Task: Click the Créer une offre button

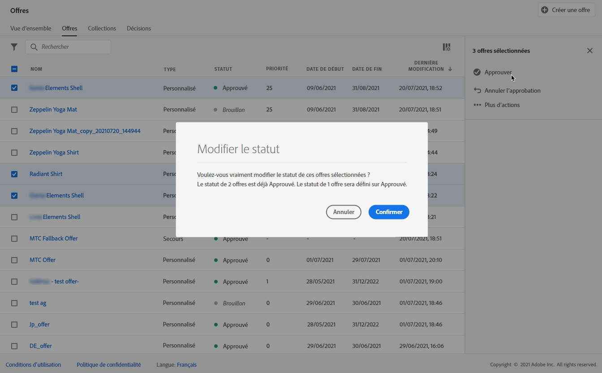Action: pos(566,10)
